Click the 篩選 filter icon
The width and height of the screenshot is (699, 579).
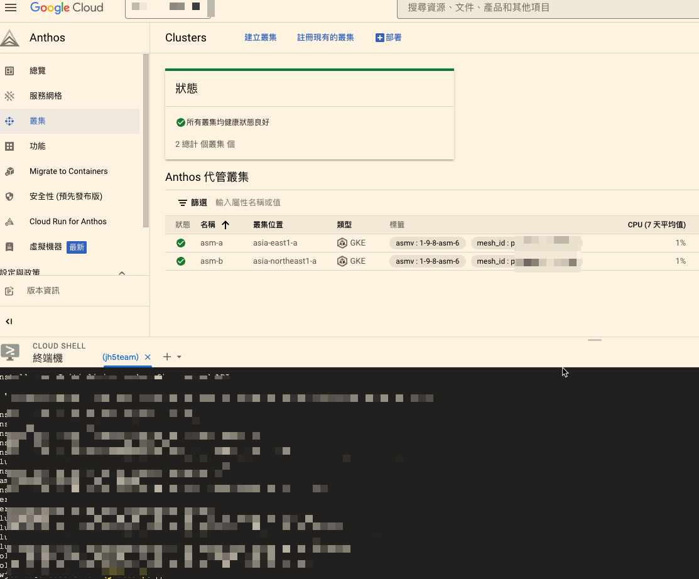pos(182,203)
